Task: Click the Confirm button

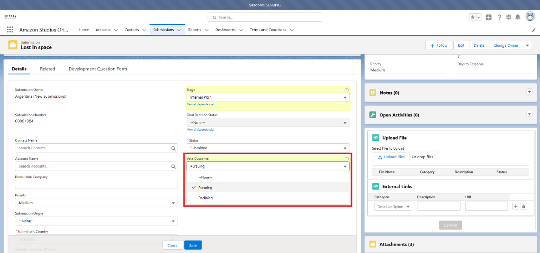Action: tap(450, 225)
